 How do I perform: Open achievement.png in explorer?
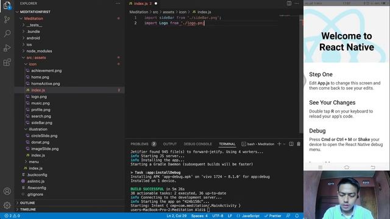(46, 71)
